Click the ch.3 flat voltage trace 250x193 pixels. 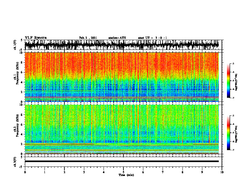click(122, 161)
